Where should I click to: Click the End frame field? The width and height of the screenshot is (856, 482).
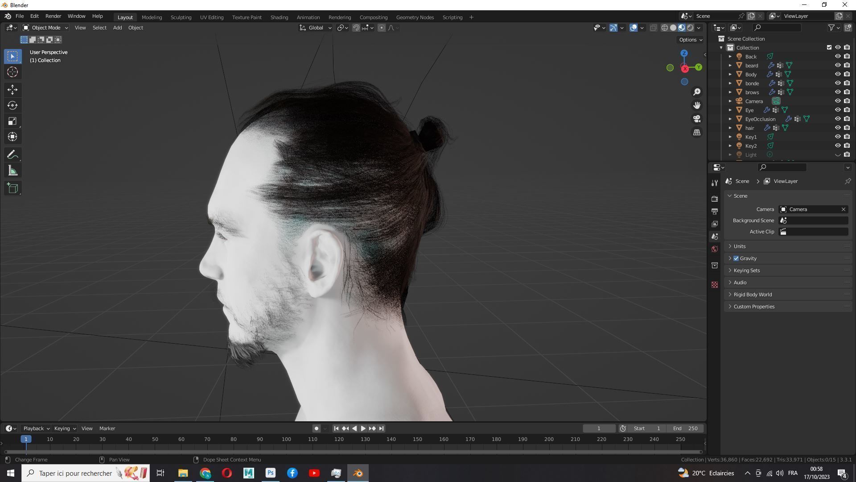tap(686, 428)
